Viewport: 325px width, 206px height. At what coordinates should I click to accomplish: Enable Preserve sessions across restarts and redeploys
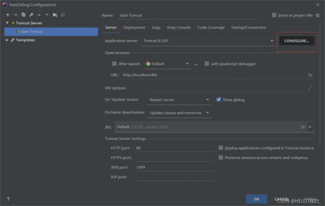pos(221,157)
